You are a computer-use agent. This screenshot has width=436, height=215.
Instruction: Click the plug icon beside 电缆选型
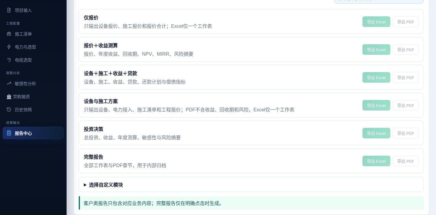(x=9, y=60)
